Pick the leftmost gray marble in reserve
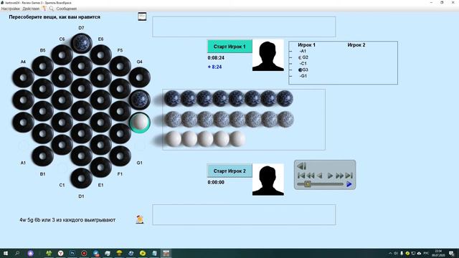 pos(173,119)
